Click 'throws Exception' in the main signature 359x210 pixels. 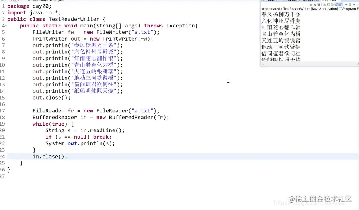170,26
